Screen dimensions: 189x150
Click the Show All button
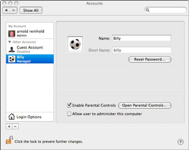pyautogui.click(x=31, y=10)
